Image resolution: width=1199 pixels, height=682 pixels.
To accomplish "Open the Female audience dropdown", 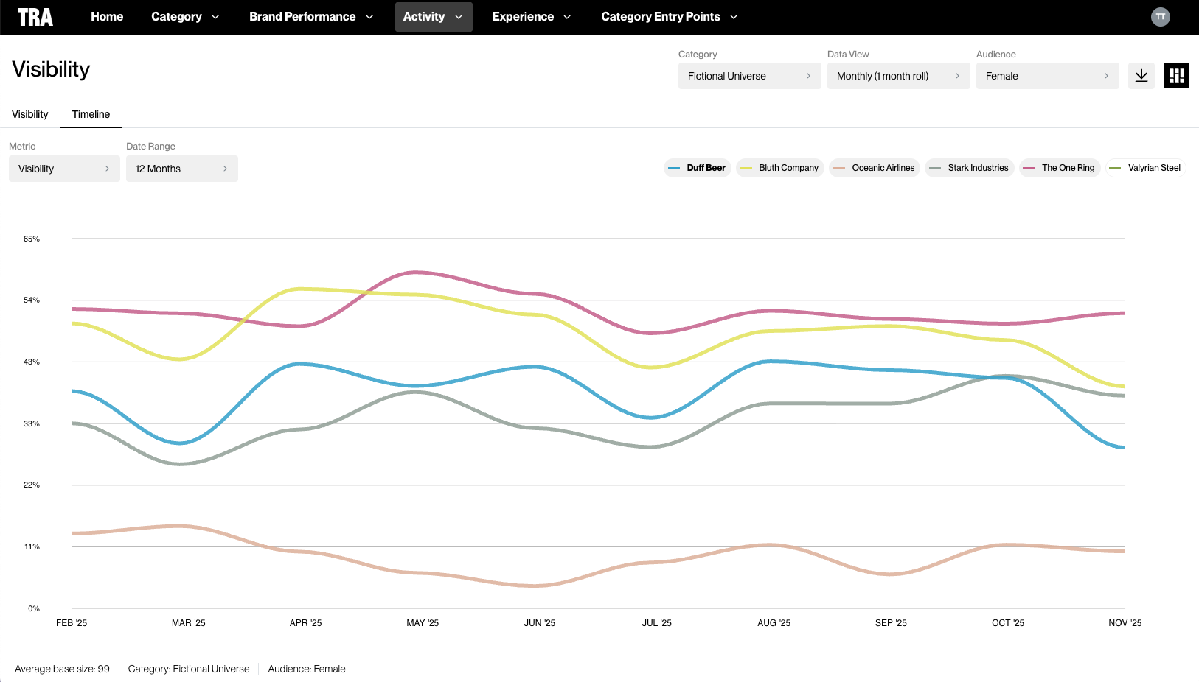I will [x=1047, y=76].
